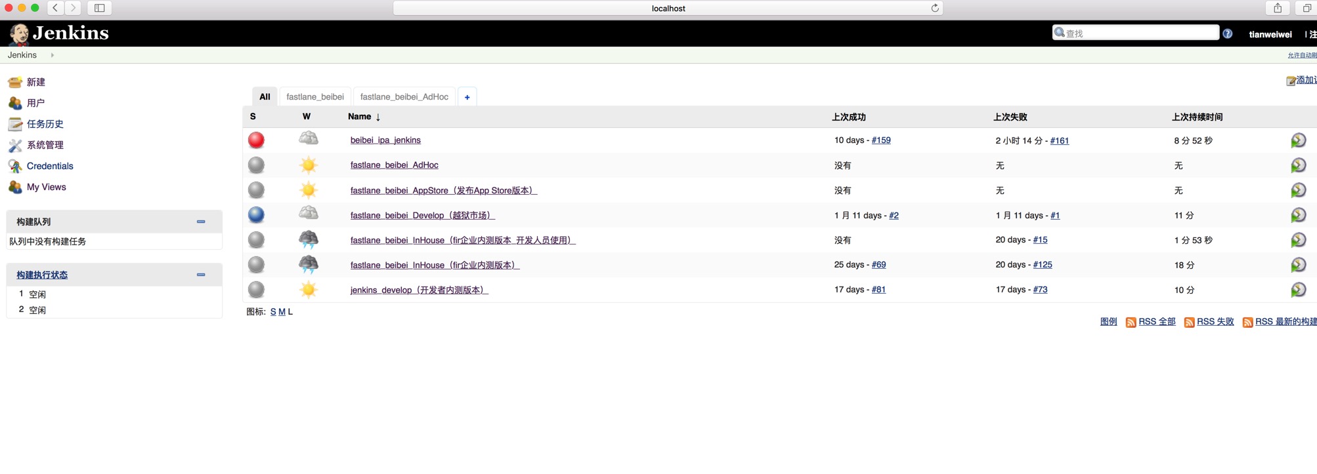The width and height of the screenshot is (1317, 474).
Task: Open RSS 失败 feed link
Action: click(x=1215, y=322)
